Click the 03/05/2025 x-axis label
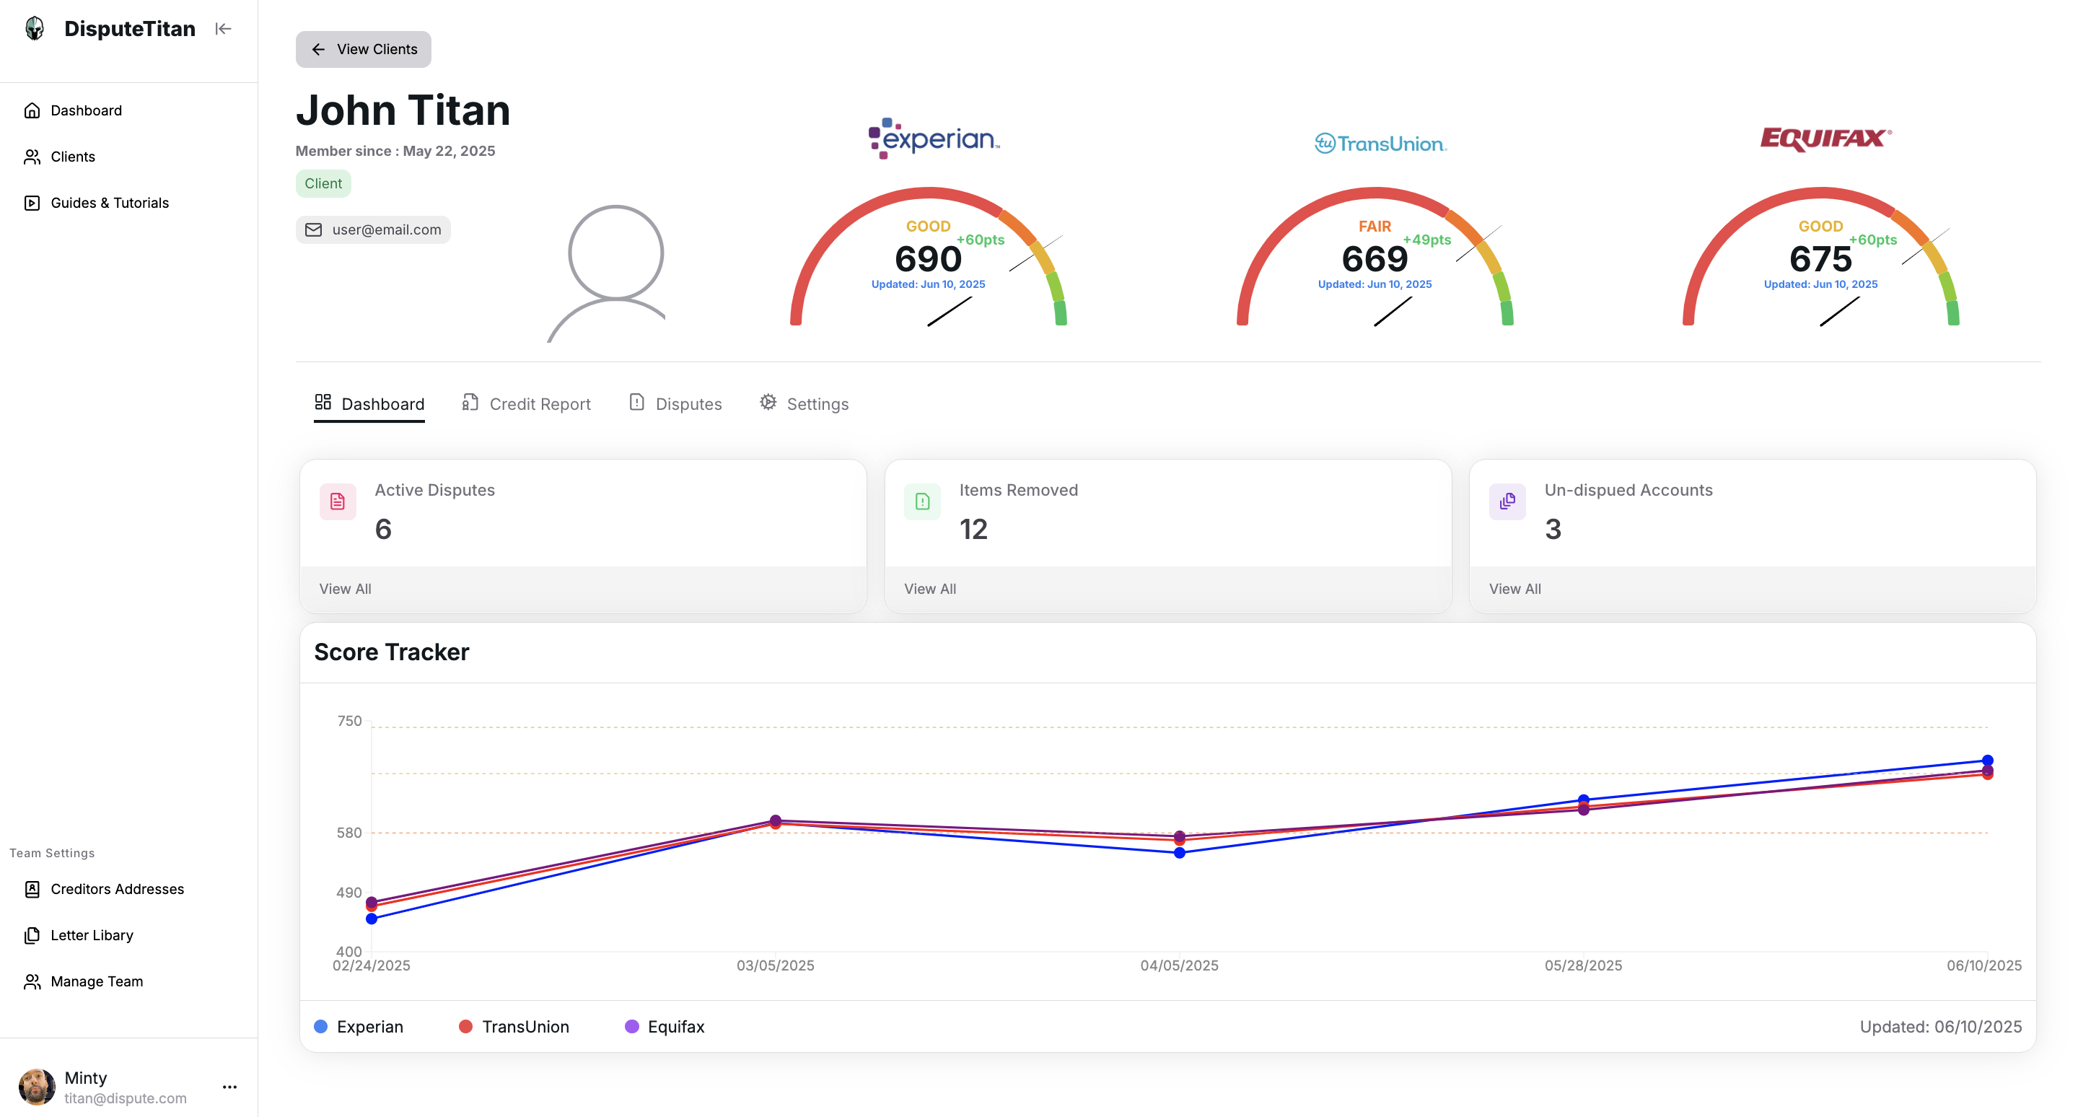Screen dimensions: 2078x1117 (x=775, y=965)
